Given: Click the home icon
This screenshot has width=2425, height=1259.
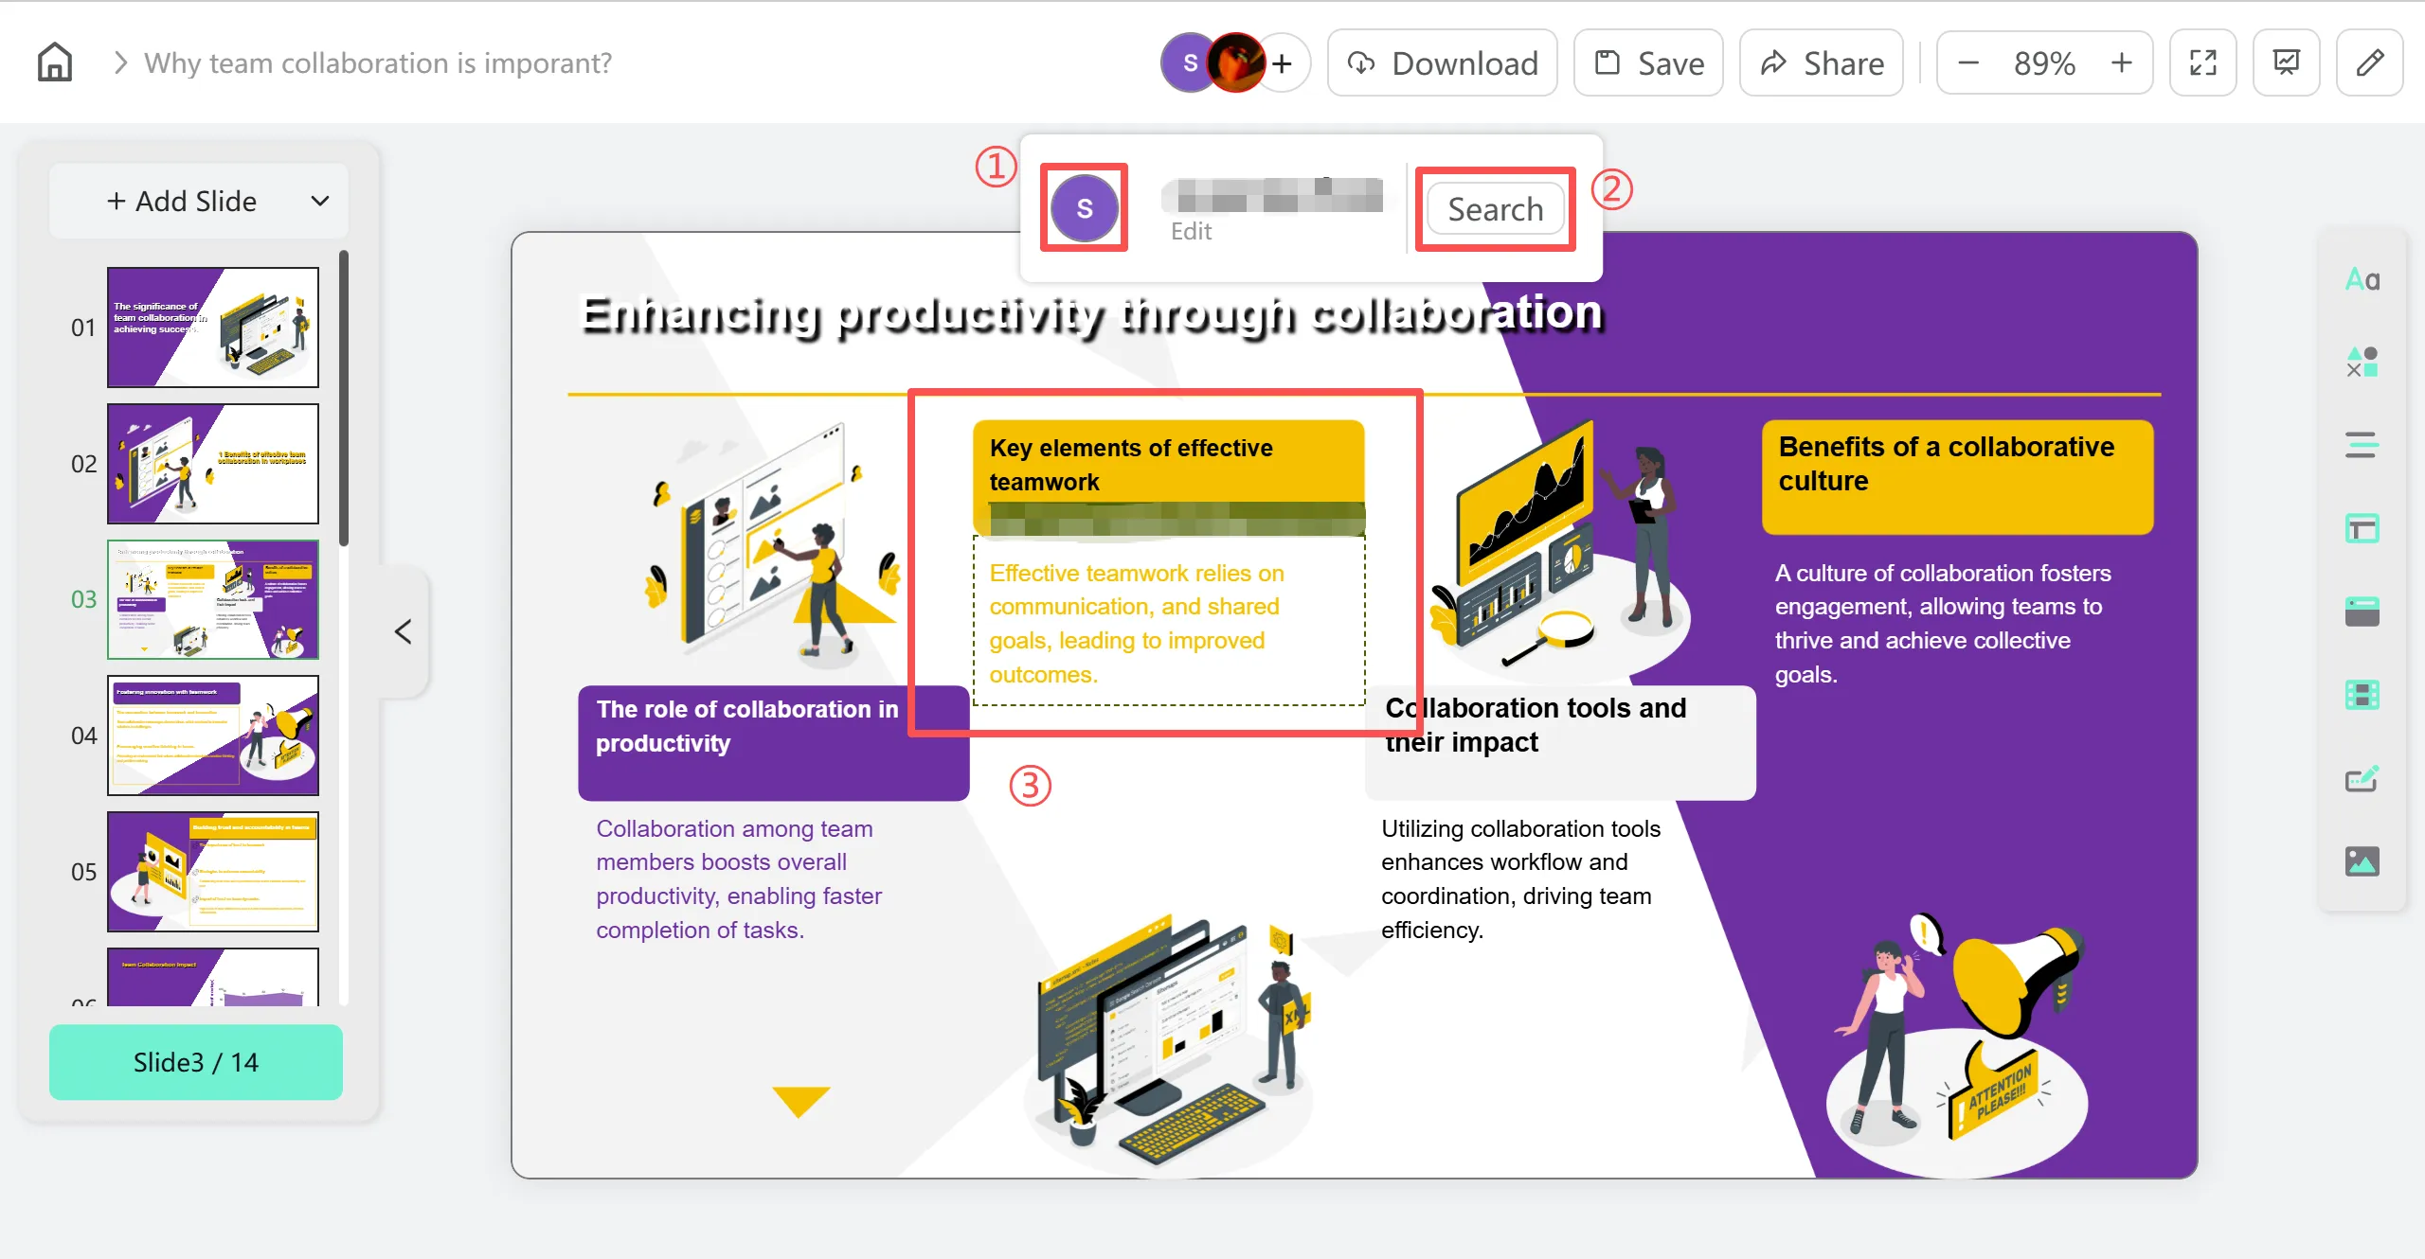Looking at the screenshot, I should tap(54, 62).
